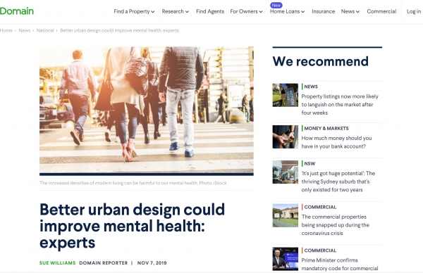Click the News breadcrumb link

pyautogui.click(x=25, y=30)
